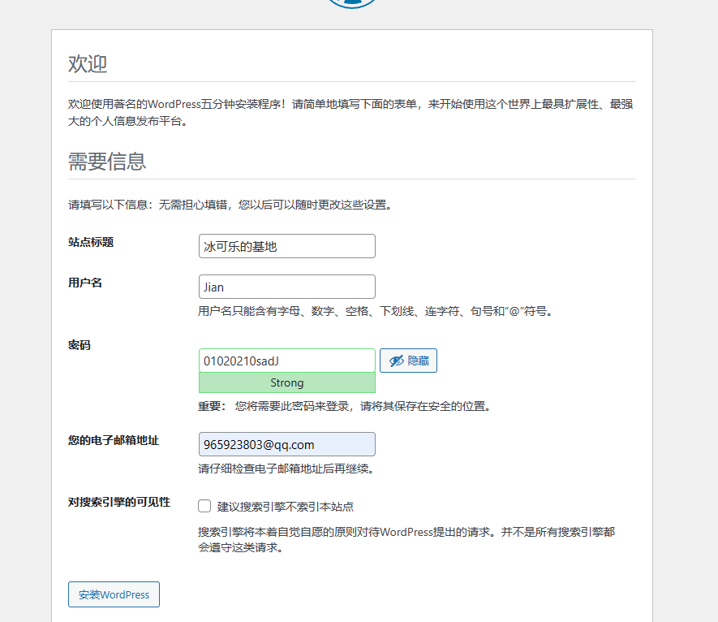Click the 用户名 field label

point(85,283)
